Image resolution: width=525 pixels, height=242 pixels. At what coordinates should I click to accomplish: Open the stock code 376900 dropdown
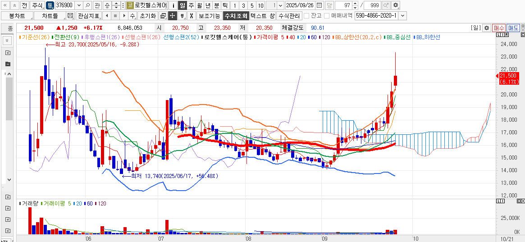[79, 5]
